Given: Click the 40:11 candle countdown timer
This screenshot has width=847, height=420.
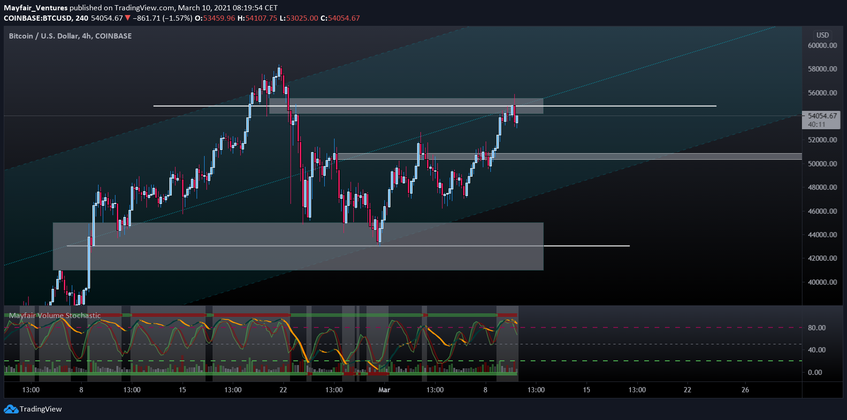Looking at the screenshot, I should [816, 124].
